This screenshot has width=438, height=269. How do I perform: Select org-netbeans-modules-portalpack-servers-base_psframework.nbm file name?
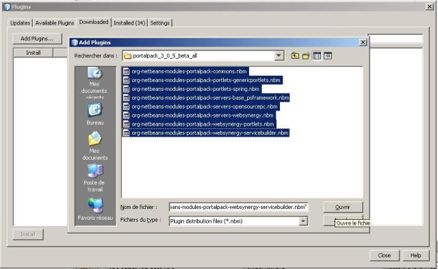(x=210, y=98)
